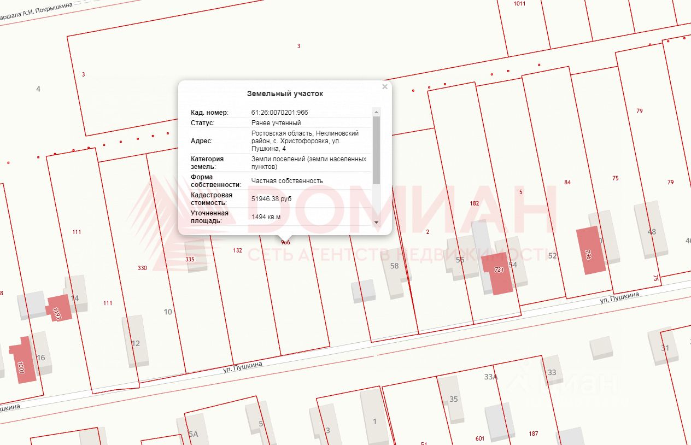Click house number 48

(652, 232)
